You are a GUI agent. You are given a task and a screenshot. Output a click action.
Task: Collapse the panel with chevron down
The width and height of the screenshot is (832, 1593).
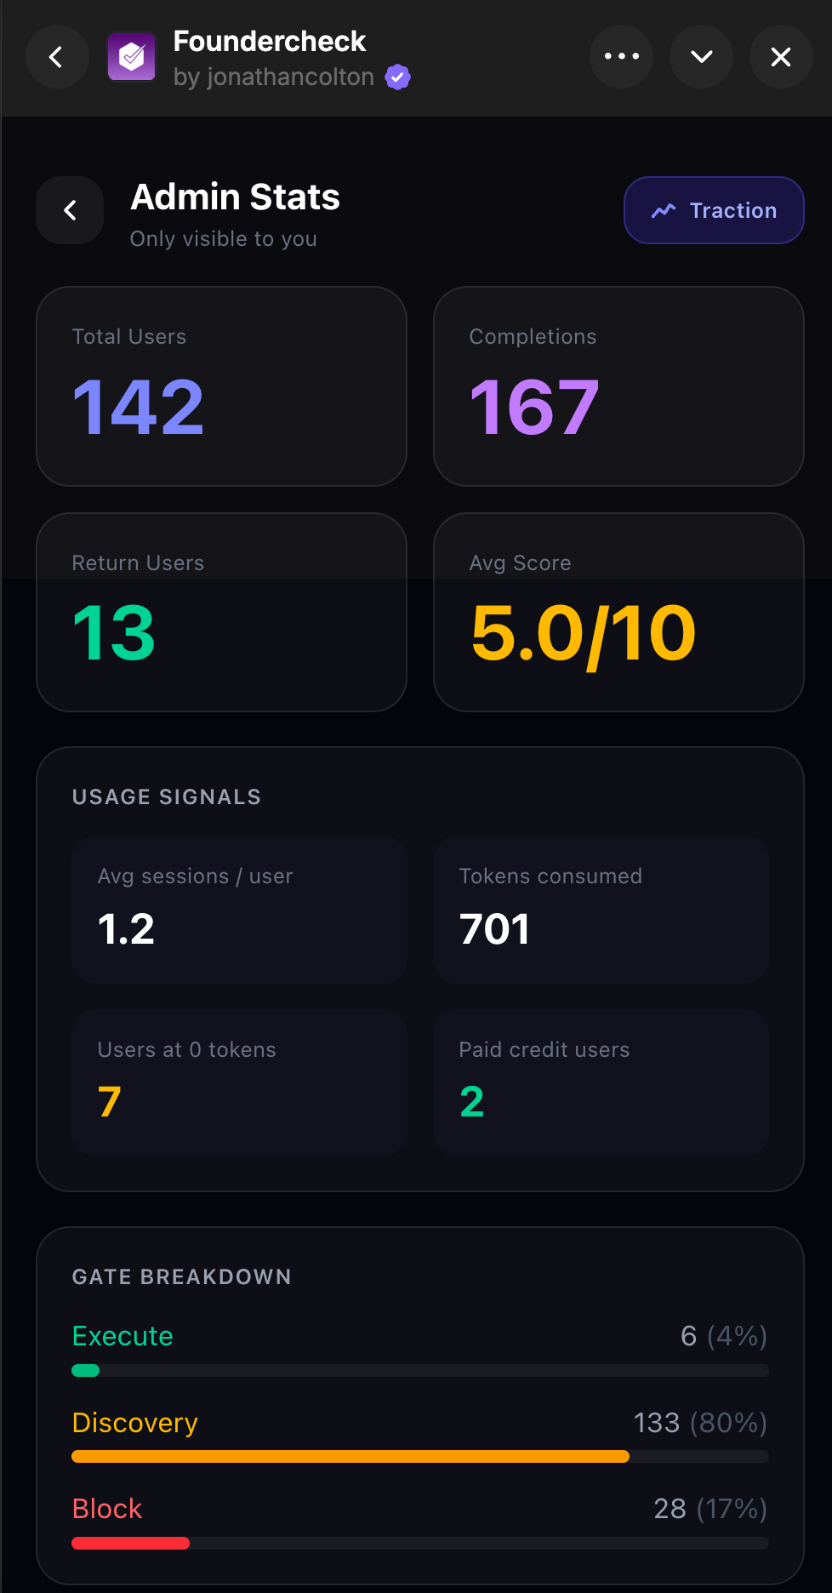click(702, 57)
